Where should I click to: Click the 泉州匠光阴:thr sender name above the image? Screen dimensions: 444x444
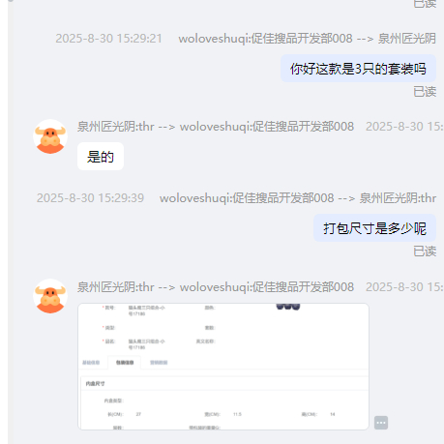tap(115, 287)
